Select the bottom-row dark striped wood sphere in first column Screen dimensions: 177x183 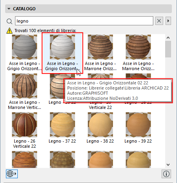[x=24, y=160]
